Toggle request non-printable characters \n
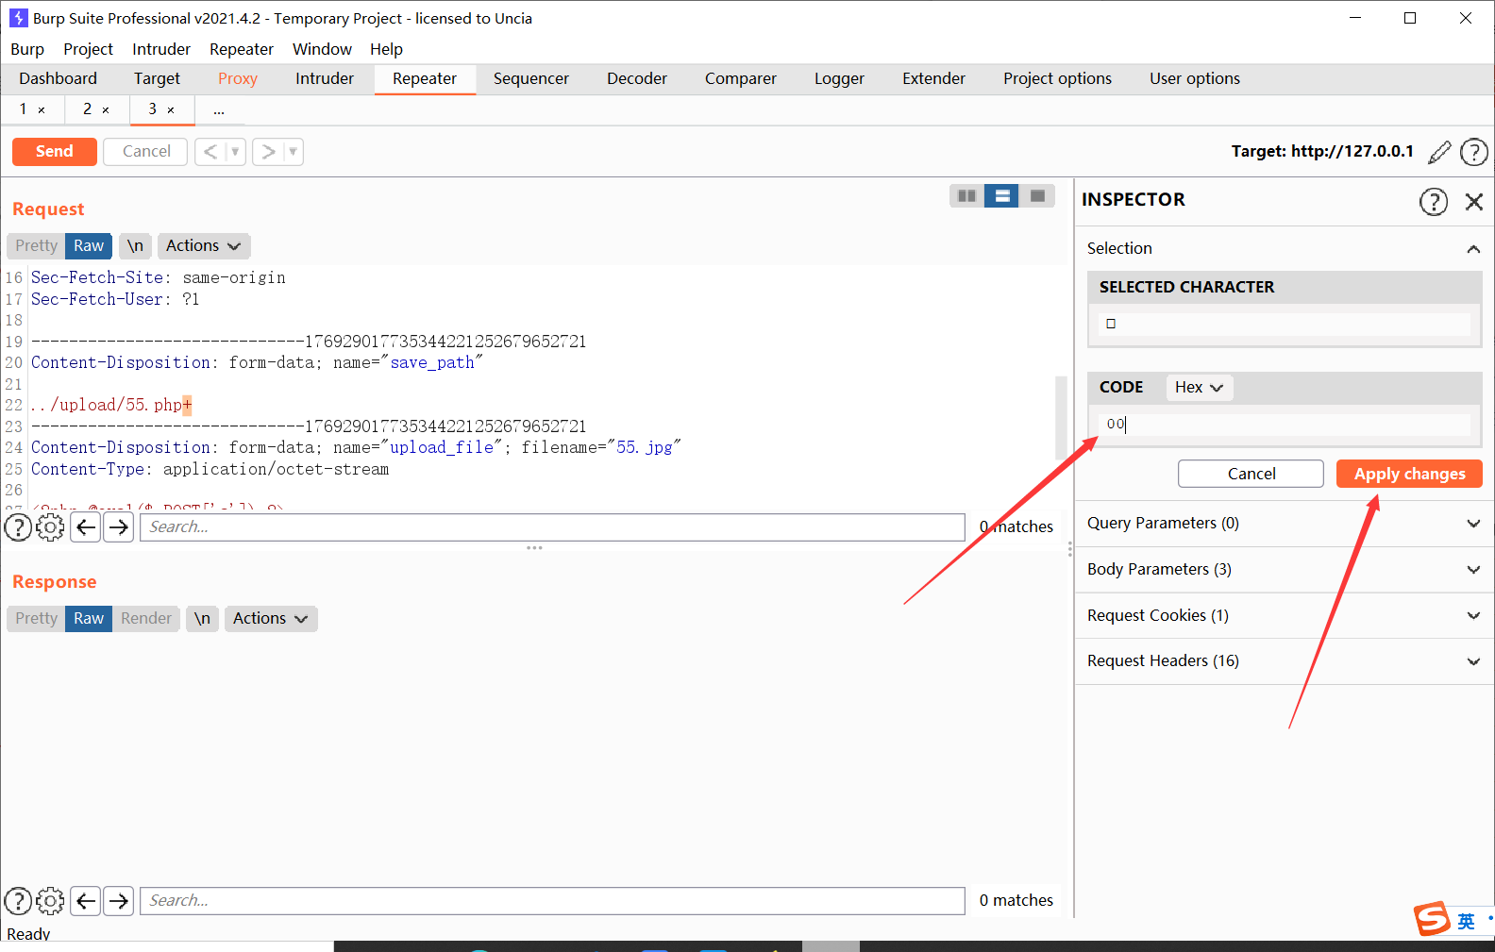1495x952 pixels. tap(135, 245)
